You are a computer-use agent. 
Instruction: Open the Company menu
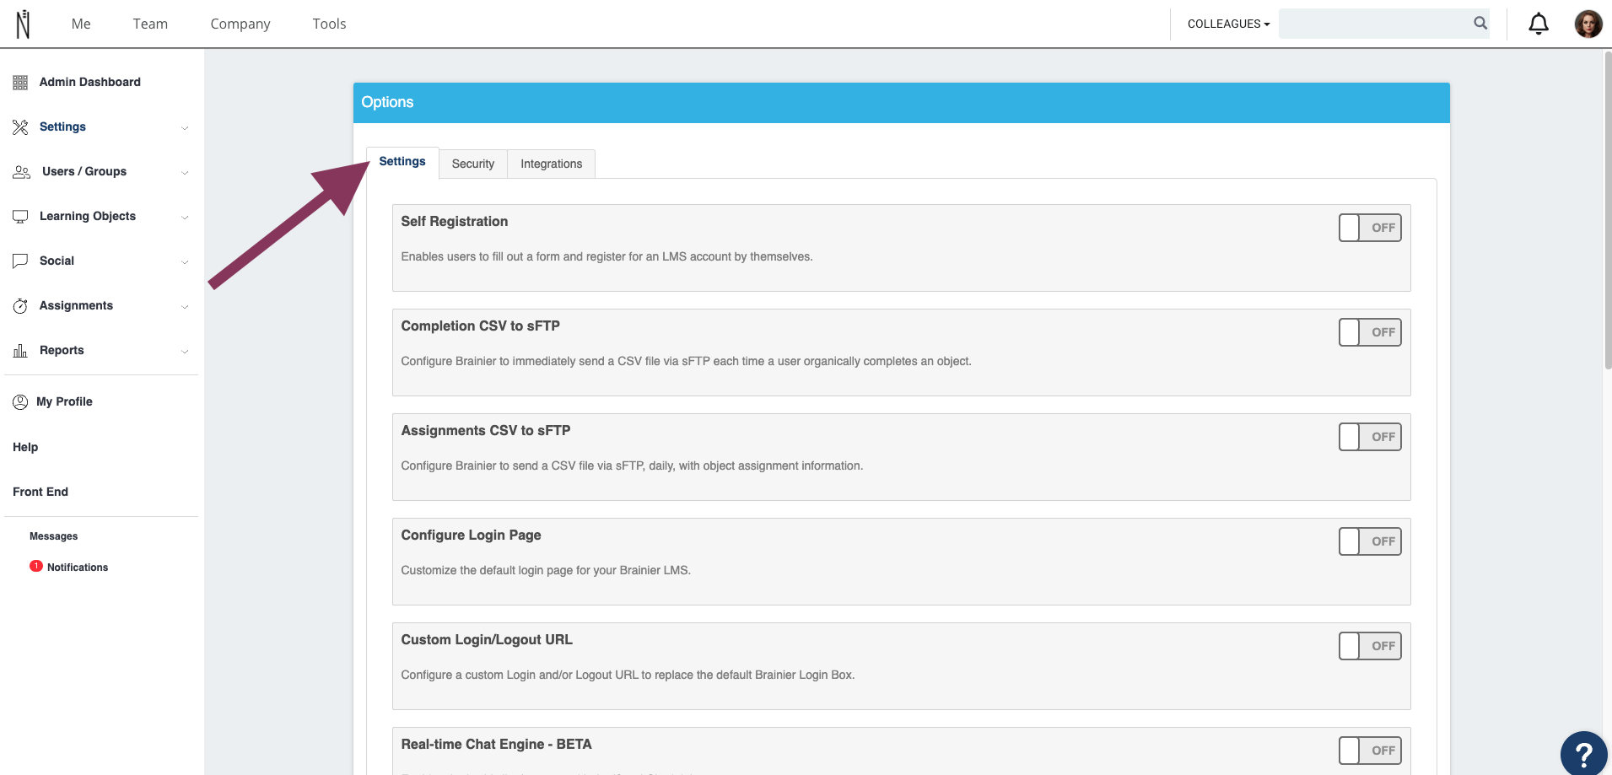tap(240, 24)
